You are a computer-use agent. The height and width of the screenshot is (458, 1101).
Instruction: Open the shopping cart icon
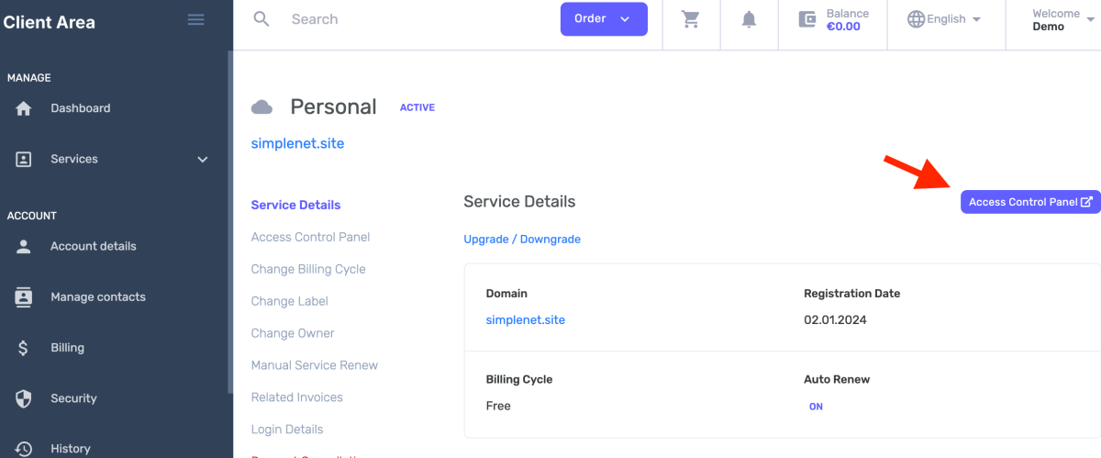pos(691,19)
